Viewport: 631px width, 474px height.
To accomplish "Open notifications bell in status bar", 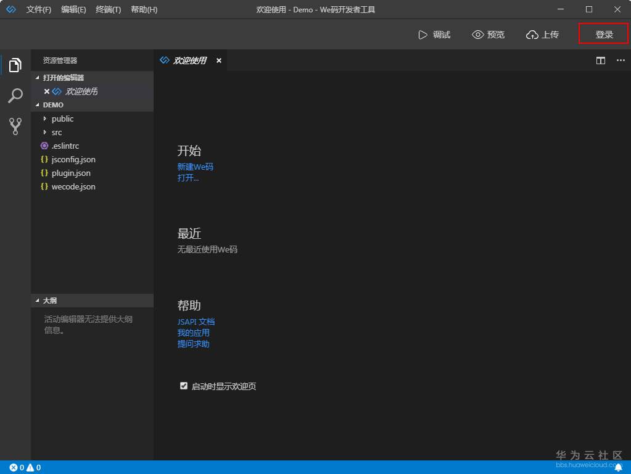I will (619, 467).
